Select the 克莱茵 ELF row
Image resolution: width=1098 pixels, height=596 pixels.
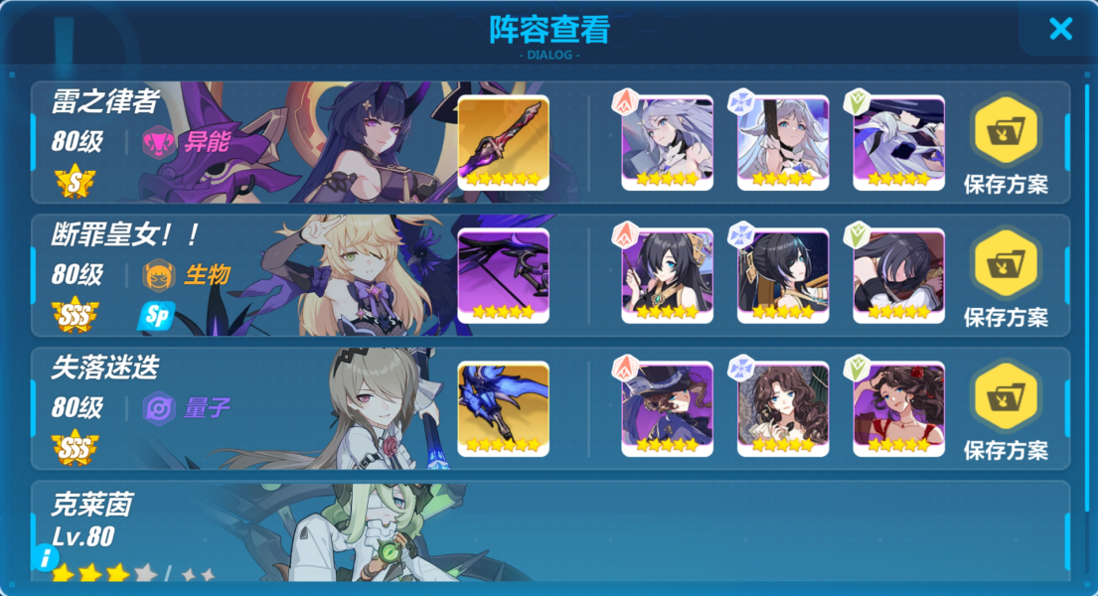tap(550, 530)
